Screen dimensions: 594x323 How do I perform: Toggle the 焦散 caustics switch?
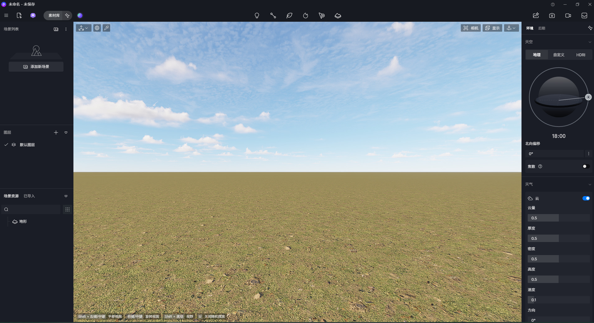(586, 166)
